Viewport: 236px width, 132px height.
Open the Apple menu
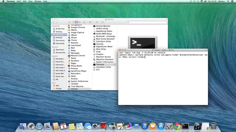tap(3, 1)
